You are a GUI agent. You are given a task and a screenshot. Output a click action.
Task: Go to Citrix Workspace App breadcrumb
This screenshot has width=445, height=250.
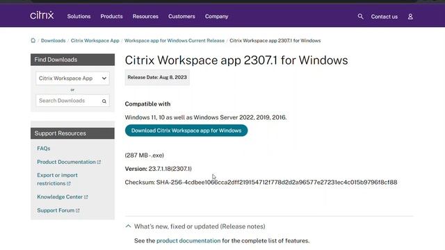coord(95,40)
